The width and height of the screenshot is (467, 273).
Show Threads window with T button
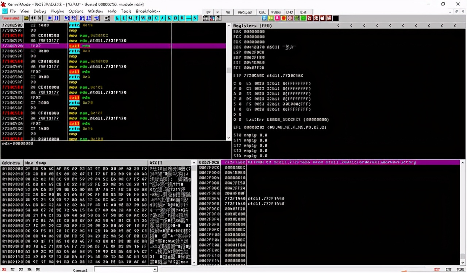pos(137,18)
